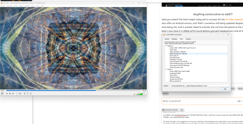Stop playback with the stop icon
This screenshot has height=124, width=243.
[10, 93]
